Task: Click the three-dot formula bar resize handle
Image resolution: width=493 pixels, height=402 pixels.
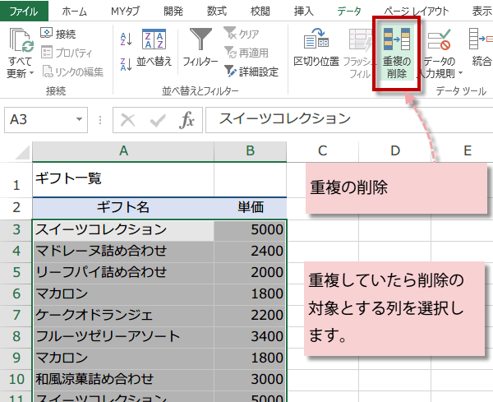Action: 100,120
